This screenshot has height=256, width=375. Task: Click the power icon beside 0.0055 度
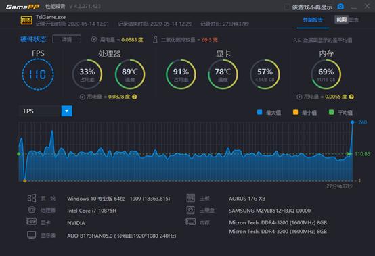tap(299, 97)
